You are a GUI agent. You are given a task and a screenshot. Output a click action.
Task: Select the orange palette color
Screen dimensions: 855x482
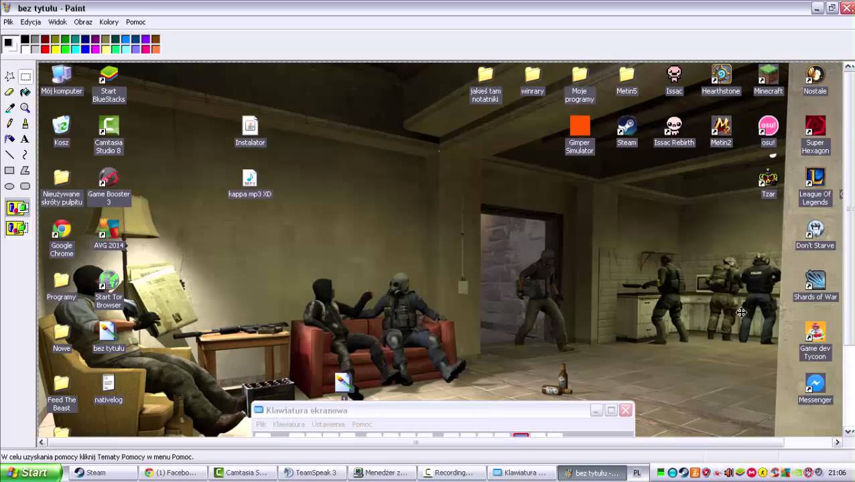(x=155, y=49)
